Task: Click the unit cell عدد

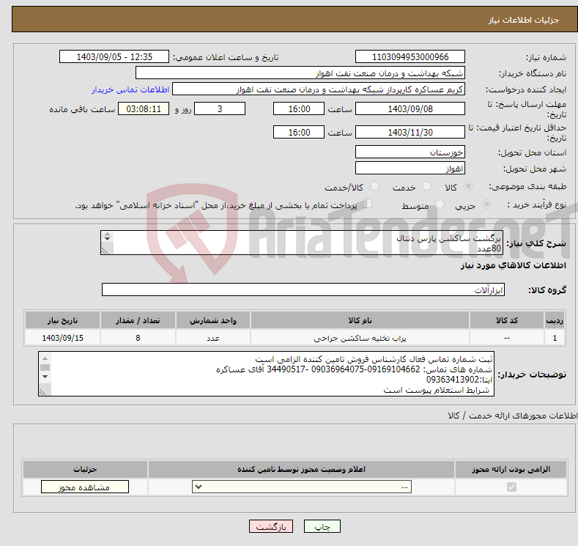Action: [213, 338]
